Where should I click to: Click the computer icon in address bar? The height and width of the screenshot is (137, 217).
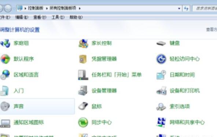coord(20,8)
